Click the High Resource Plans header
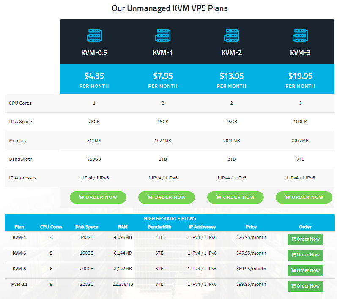Image resolution: width=337 pixels, height=299 pixels. tap(170, 218)
